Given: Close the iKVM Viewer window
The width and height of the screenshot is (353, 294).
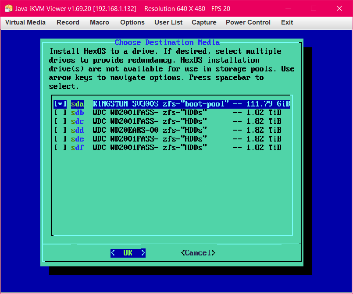Looking at the screenshot, I should (339, 8).
